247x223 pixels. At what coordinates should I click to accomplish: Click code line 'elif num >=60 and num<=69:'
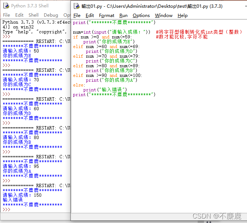tap(106, 47)
